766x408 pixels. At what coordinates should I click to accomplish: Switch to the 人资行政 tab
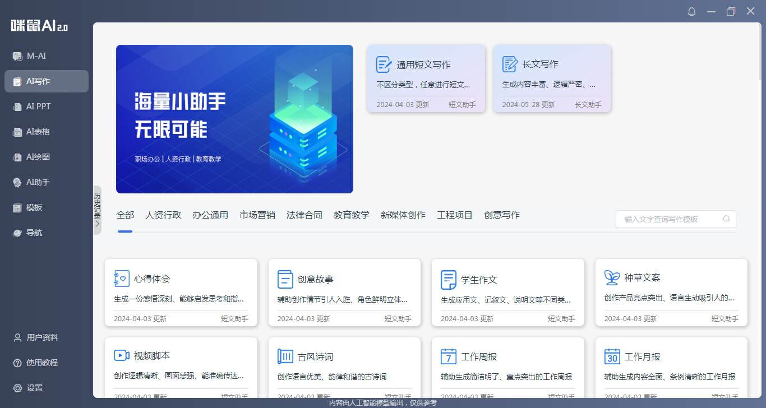pos(163,215)
